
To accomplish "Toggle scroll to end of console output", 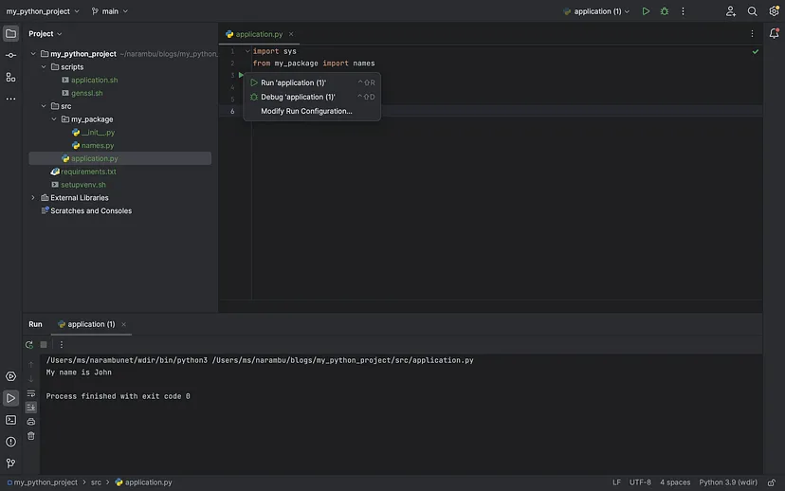I will tap(31, 408).
